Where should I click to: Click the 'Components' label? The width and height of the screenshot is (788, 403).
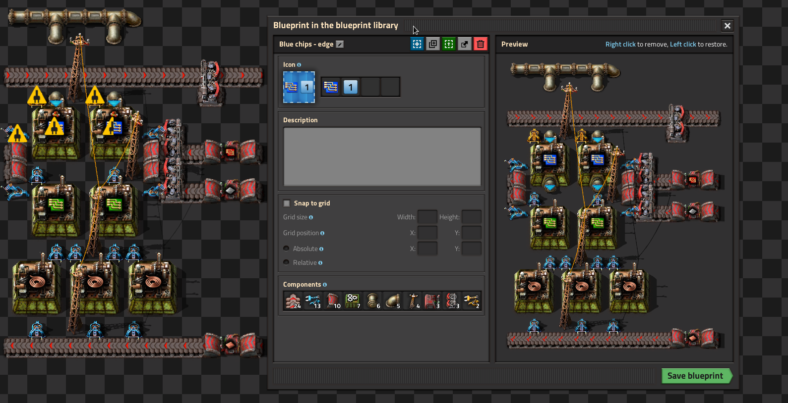(302, 285)
